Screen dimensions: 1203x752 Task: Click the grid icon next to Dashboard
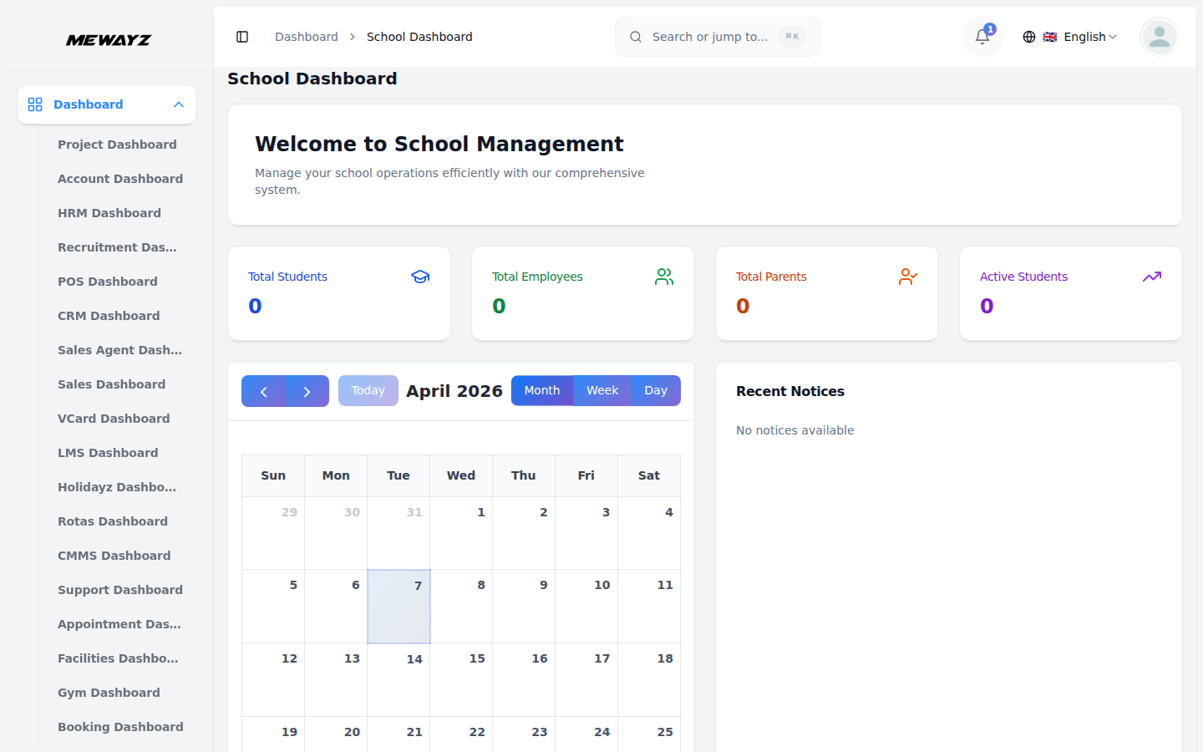pos(34,104)
